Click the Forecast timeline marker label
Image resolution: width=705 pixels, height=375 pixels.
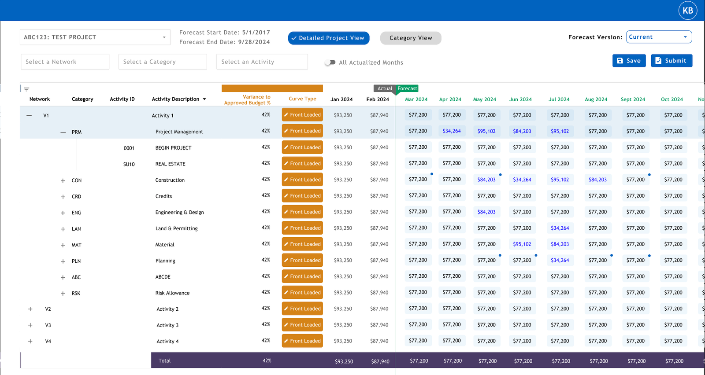407,88
